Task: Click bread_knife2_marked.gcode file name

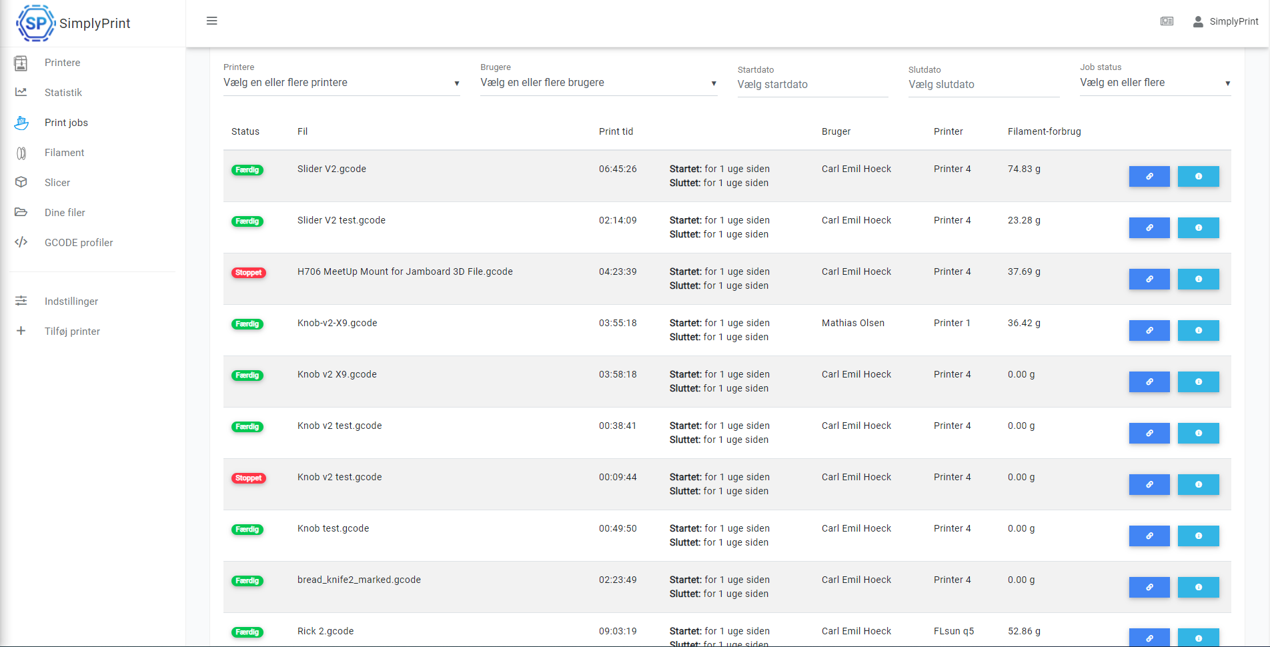Action: 359,580
